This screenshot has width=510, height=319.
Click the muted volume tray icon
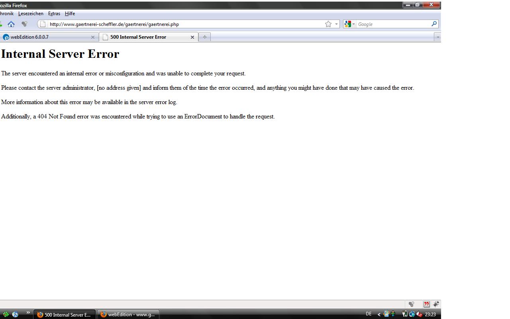419,314
